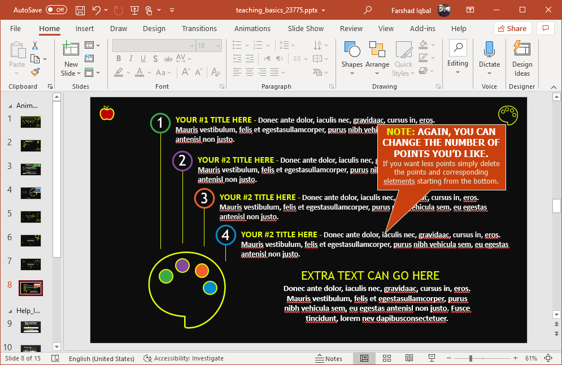Switch to Reading View
The image size is (562, 365).
point(409,358)
